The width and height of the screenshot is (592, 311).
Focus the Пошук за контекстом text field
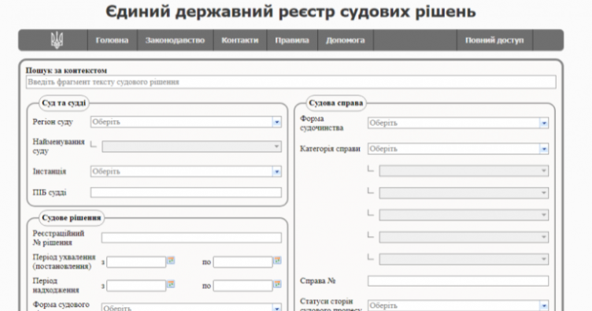tap(290, 82)
